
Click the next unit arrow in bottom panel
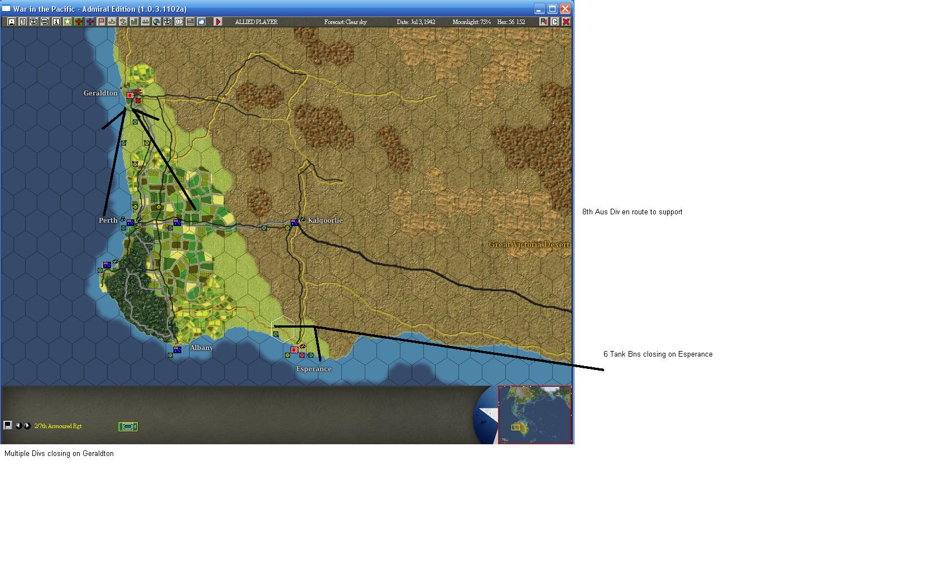point(27,426)
